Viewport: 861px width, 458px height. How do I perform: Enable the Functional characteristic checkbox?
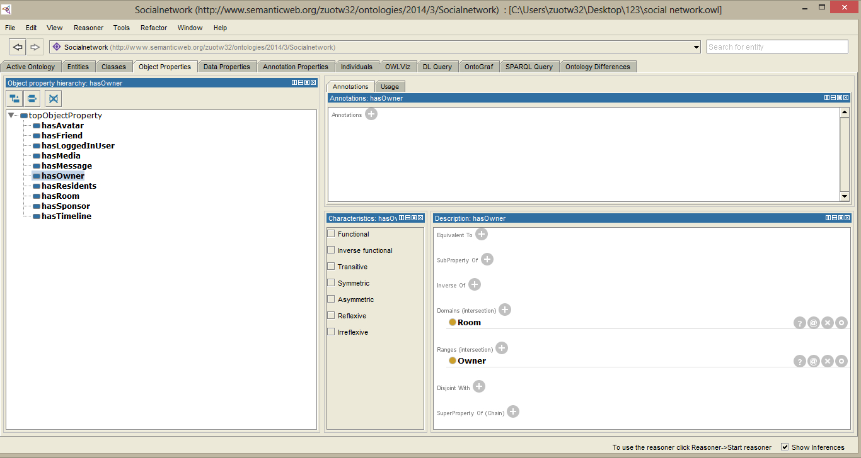point(331,233)
